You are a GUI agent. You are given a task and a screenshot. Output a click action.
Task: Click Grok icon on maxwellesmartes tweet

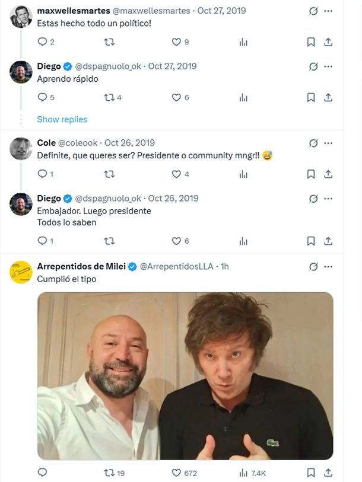click(314, 11)
